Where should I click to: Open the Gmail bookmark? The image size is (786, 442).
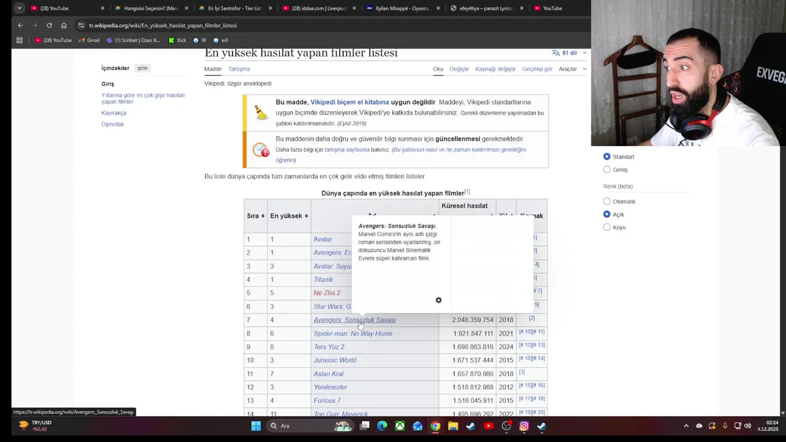click(89, 41)
